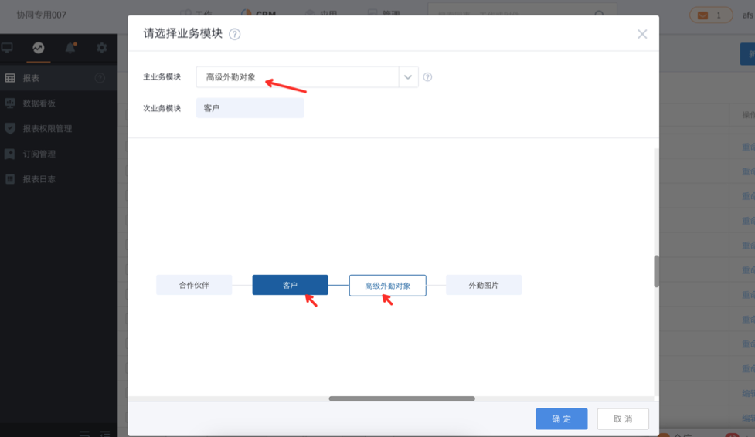Switch to the CRM tab in header
The image size is (755, 437).
(x=259, y=13)
